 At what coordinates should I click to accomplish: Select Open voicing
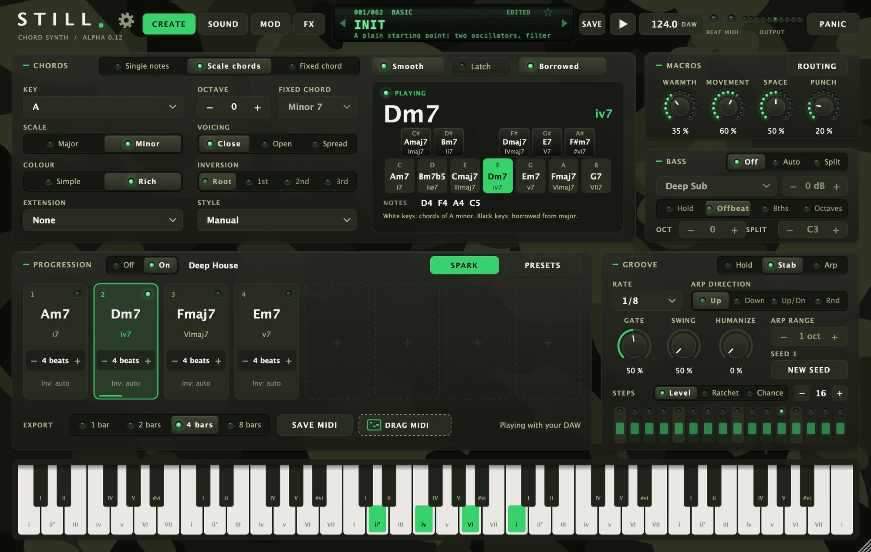(x=277, y=144)
